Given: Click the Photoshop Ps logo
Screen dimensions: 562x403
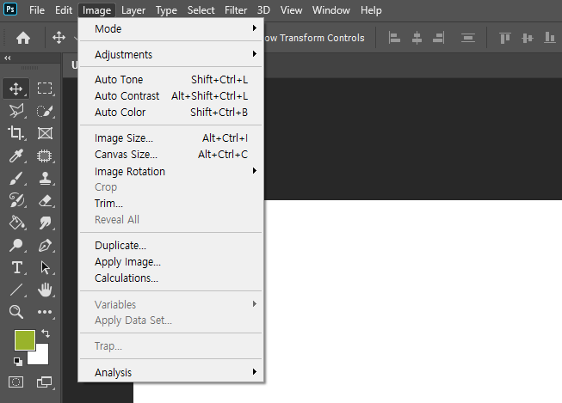Looking at the screenshot, I should click(x=10, y=9).
